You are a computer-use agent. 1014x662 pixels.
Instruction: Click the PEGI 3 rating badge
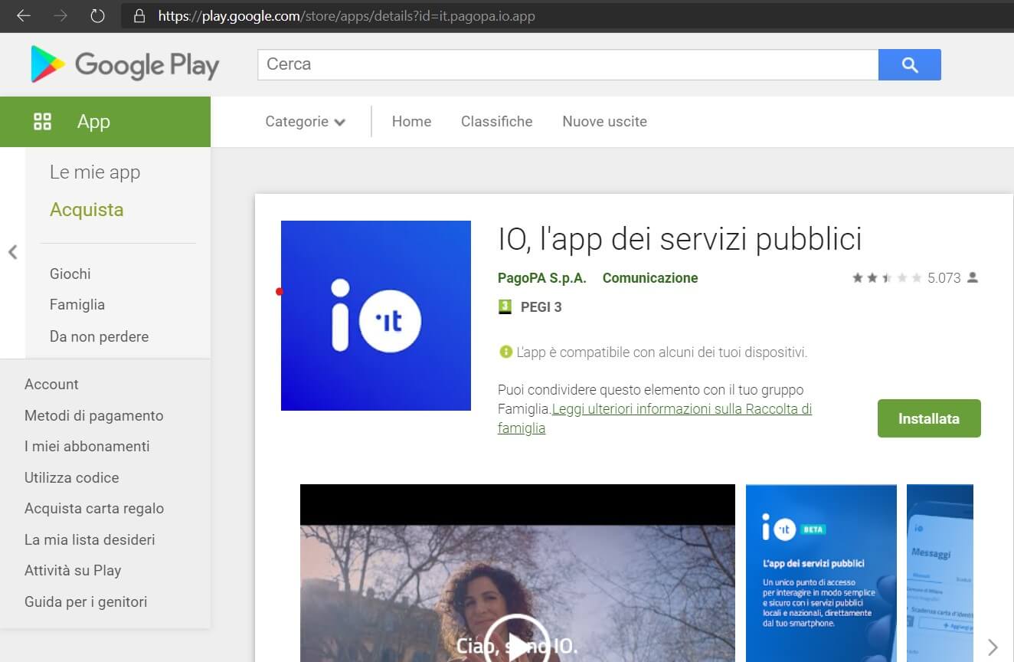tap(505, 307)
